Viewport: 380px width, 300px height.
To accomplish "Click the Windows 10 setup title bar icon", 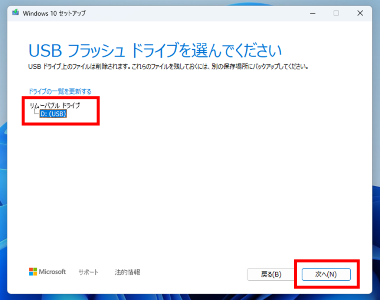I will pyautogui.click(x=16, y=12).
